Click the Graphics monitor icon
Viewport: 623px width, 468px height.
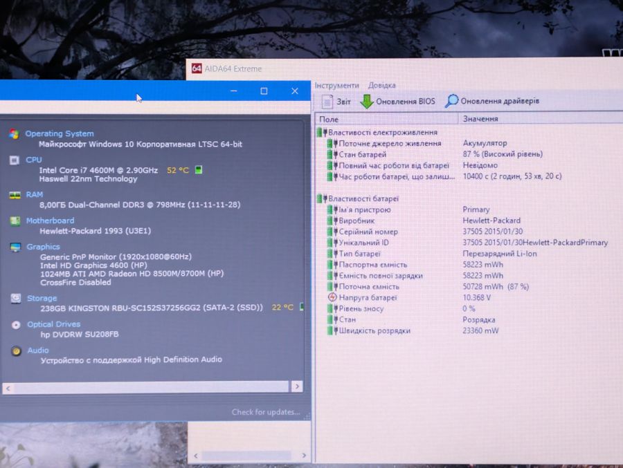tap(15, 247)
